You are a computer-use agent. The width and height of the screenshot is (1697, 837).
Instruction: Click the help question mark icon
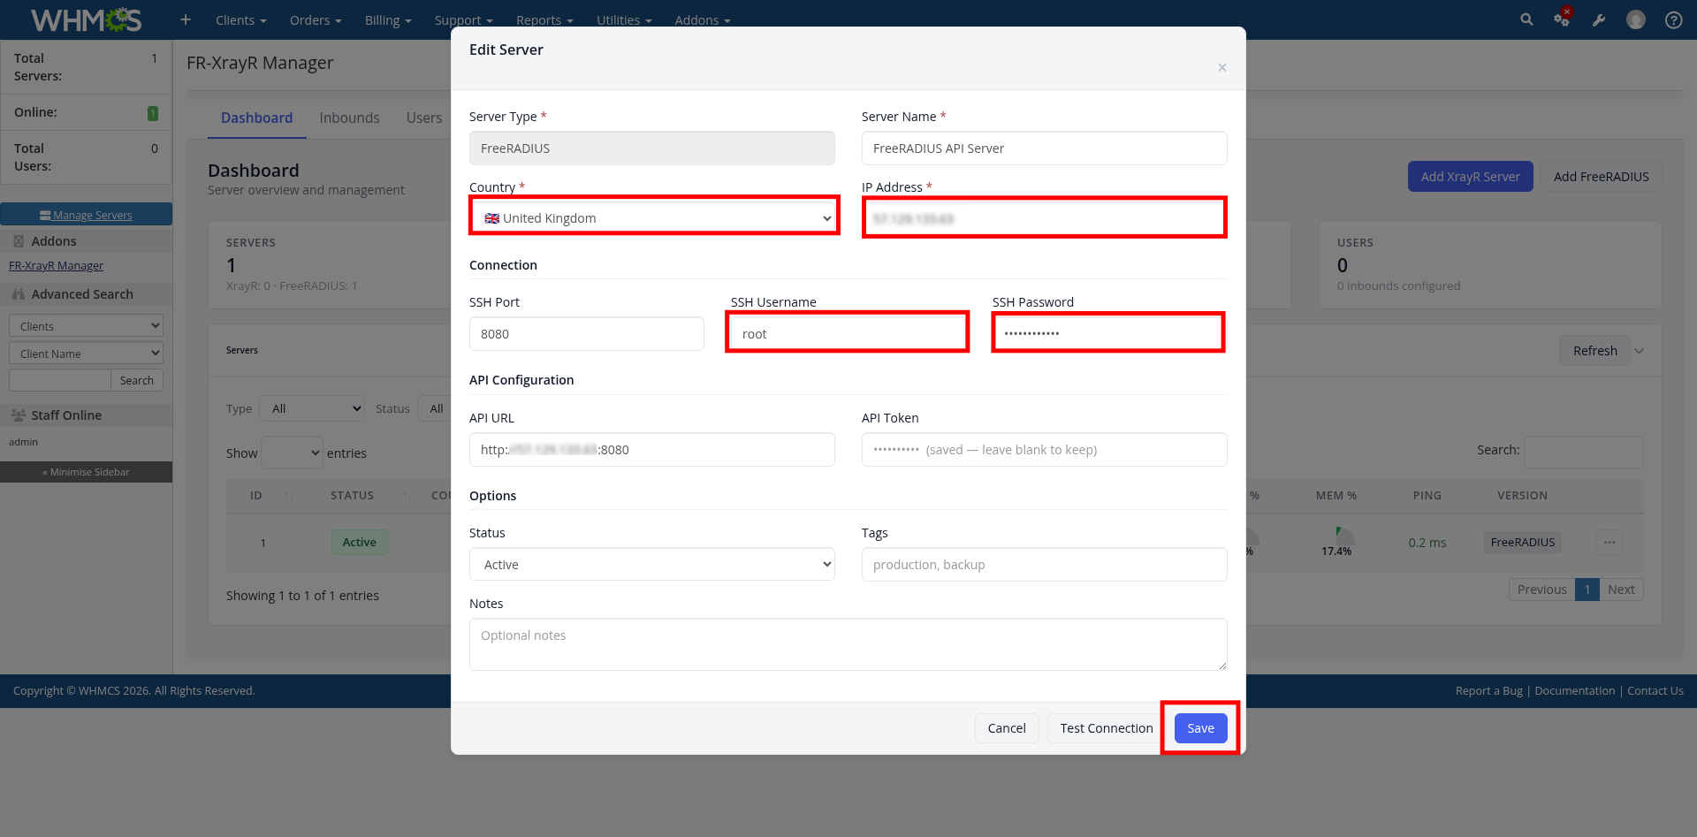click(1673, 19)
